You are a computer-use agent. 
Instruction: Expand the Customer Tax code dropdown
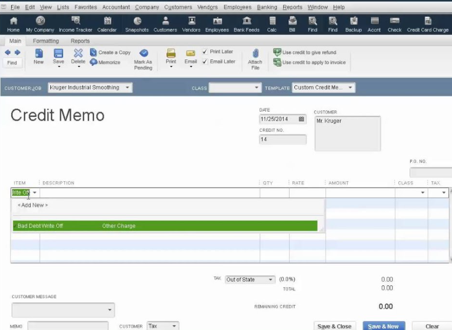[174, 326]
